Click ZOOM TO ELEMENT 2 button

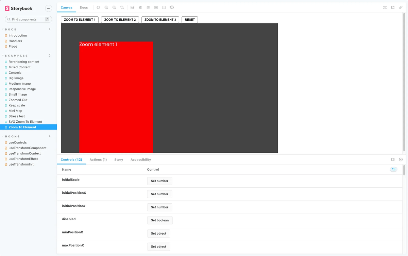(x=120, y=20)
